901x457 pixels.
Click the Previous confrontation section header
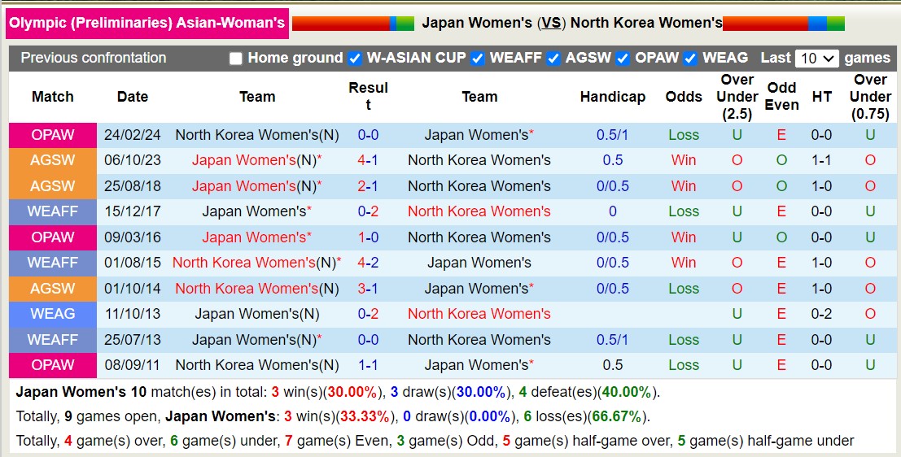coord(94,58)
